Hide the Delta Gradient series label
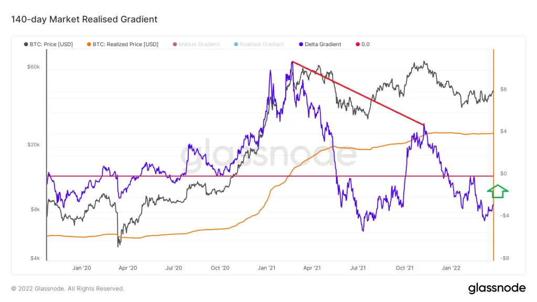Image resolution: width=537 pixels, height=302 pixels. point(322,45)
